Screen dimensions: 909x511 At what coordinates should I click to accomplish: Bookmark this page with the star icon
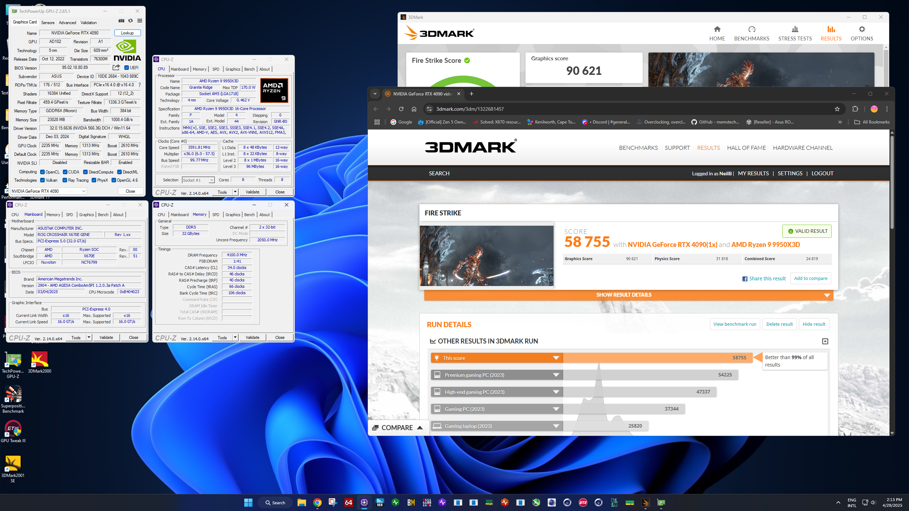click(x=837, y=109)
